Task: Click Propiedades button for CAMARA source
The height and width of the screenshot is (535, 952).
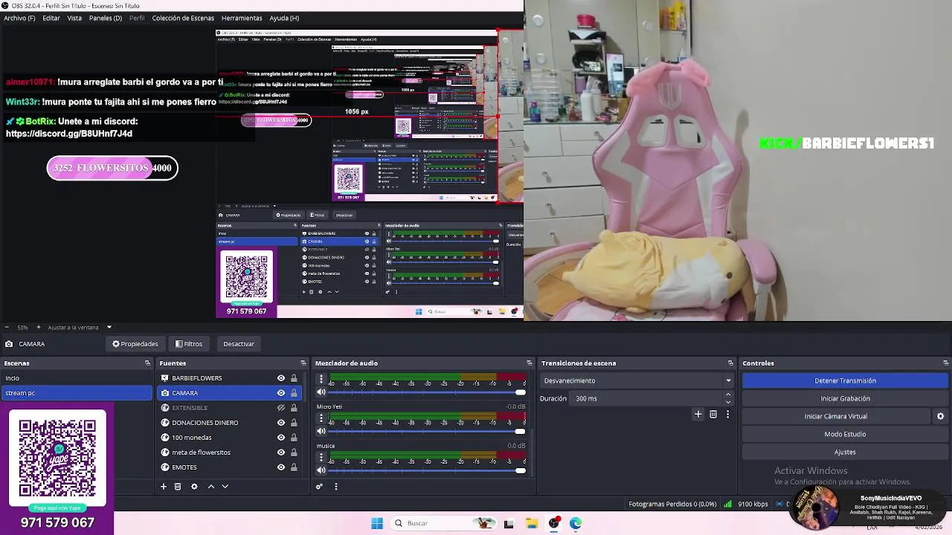Action: coord(135,344)
